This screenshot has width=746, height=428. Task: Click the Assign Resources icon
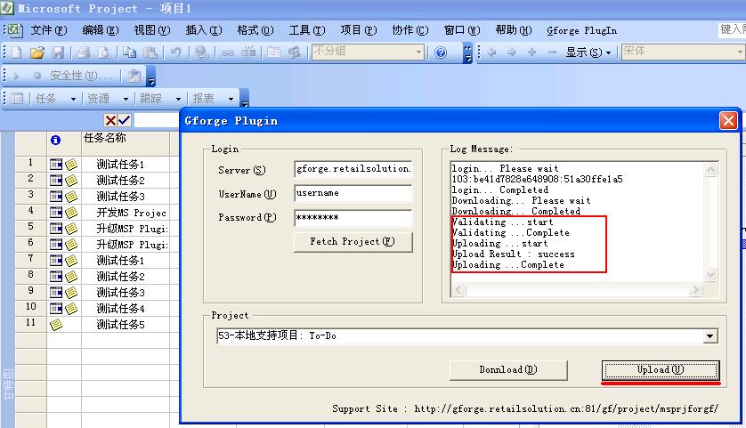(x=295, y=52)
